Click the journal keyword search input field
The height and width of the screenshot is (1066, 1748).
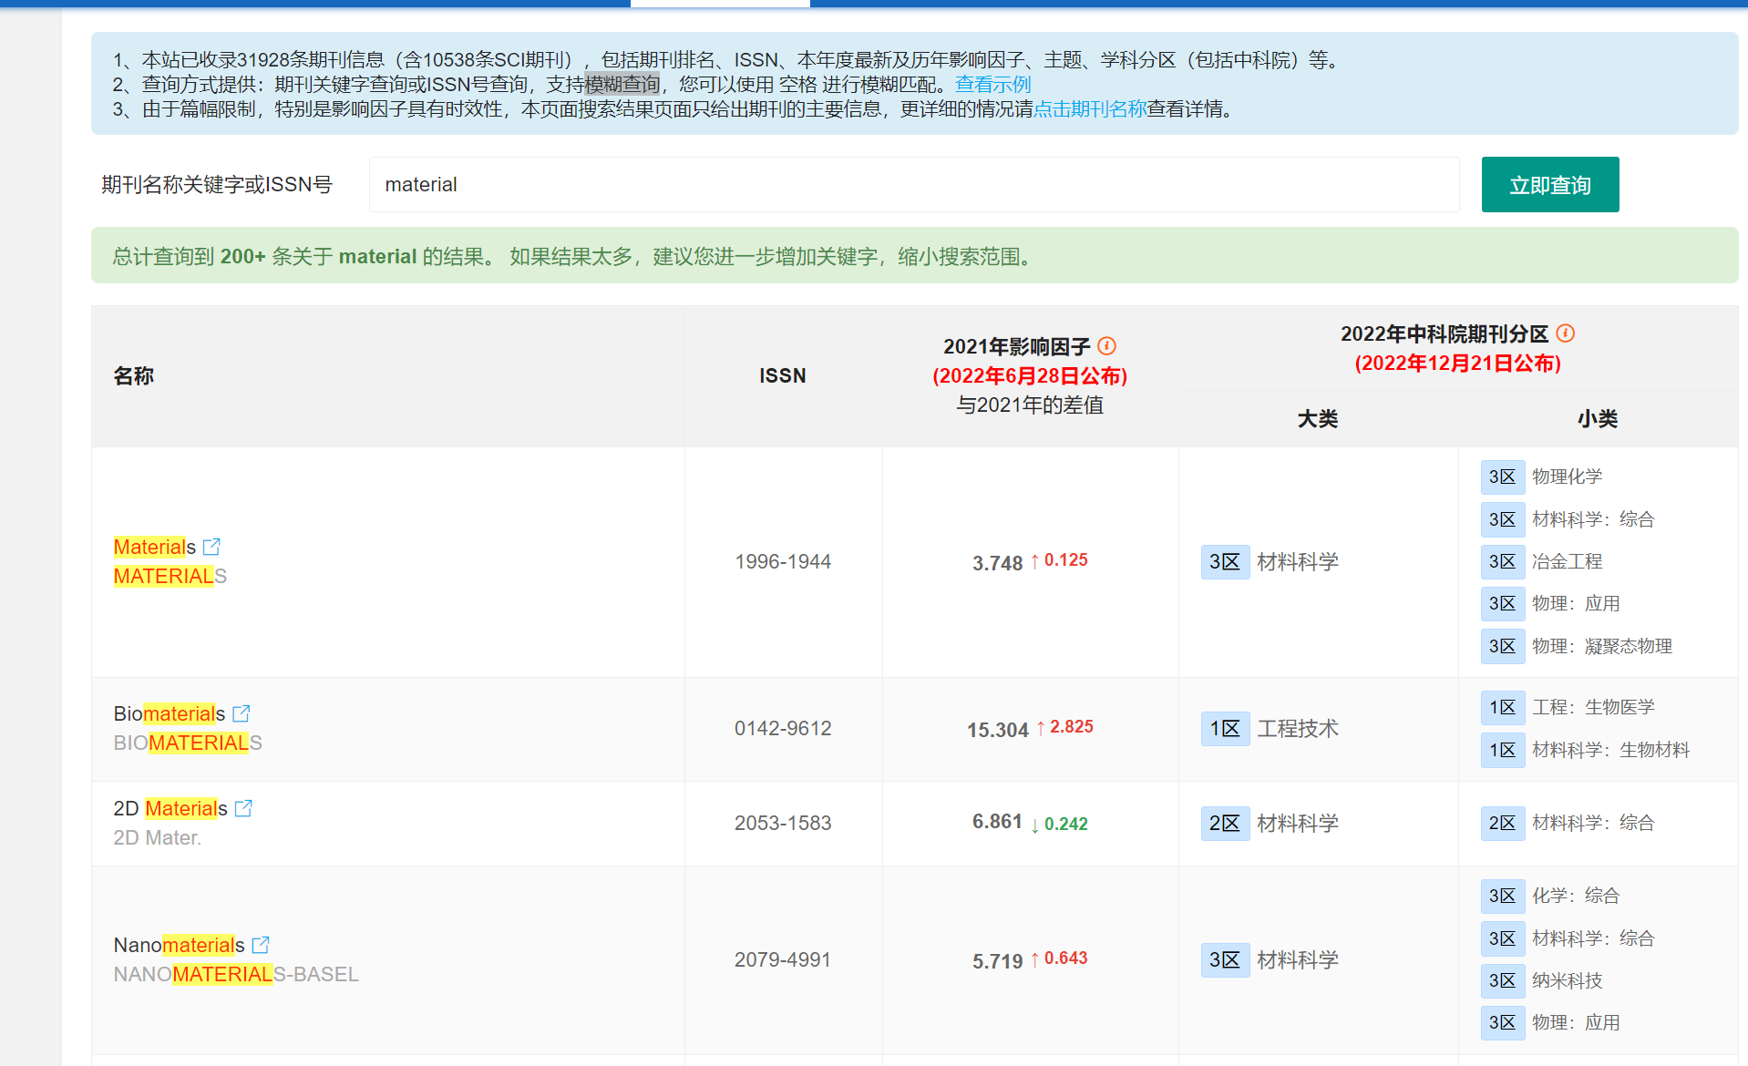[x=913, y=185]
